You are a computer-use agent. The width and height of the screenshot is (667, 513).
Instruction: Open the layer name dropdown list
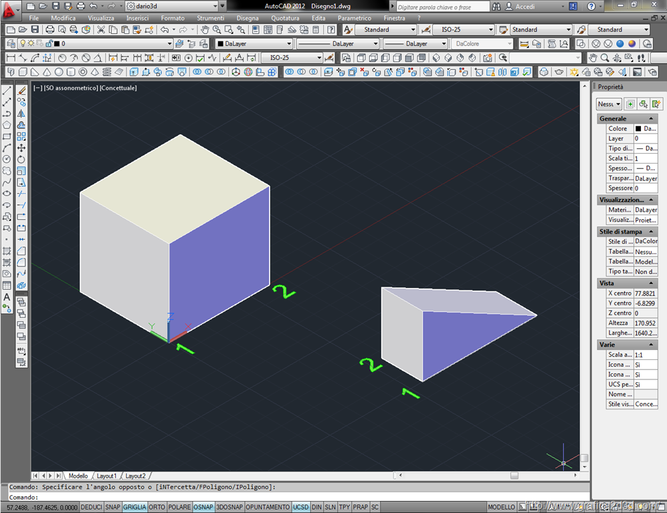[169, 44]
